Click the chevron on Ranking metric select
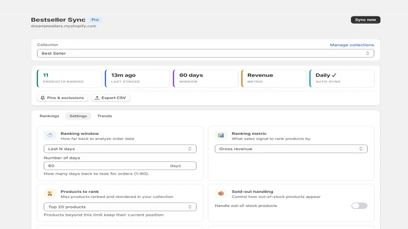Screen dimensions: 408x229 pos(361,149)
